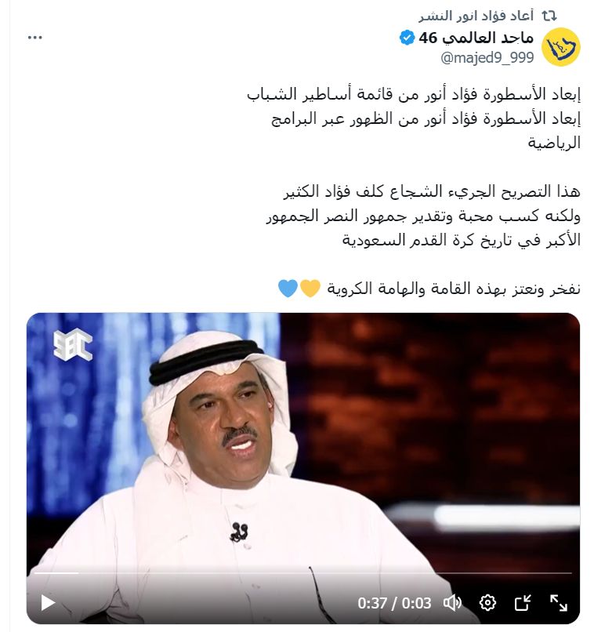Click the blue verified badge
Viewport: 594px width, 632px height.
click(x=407, y=38)
